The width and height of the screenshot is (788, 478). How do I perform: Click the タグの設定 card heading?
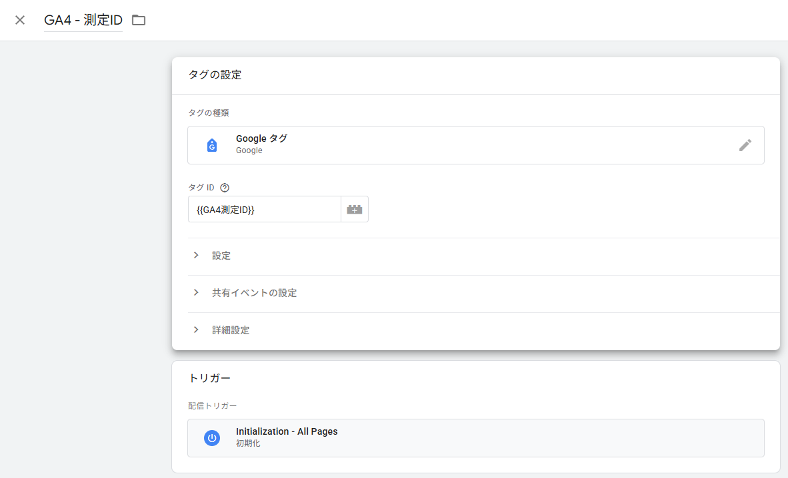(215, 75)
